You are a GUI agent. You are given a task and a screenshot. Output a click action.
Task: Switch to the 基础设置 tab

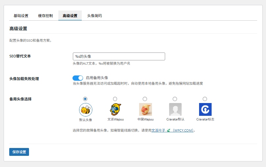21,16
